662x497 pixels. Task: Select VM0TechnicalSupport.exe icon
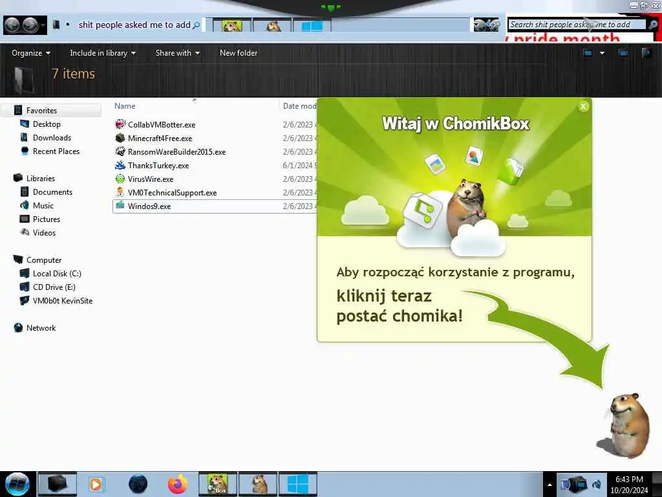click(120, 192)
